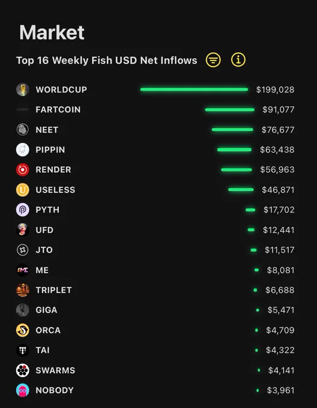Image resolution: width=317 pixels, height=408 pixels.
Task: Click the red RENDER token icon
Action: pos(23,170)
